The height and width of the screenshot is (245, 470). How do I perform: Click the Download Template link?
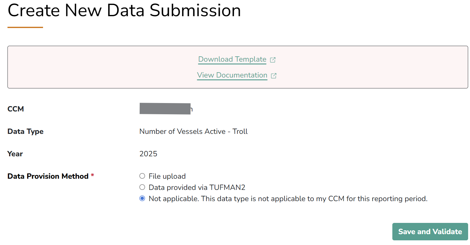(x=232, y=59)
